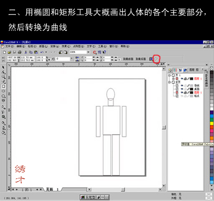Select the Pick arrow tool

tap(3, 67)
